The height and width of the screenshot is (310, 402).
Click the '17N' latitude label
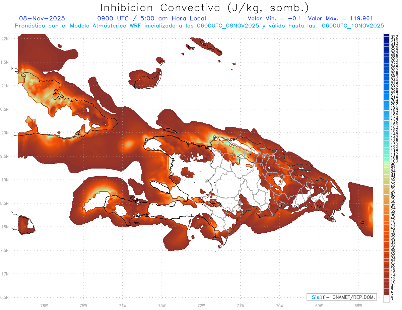point(5,274)
